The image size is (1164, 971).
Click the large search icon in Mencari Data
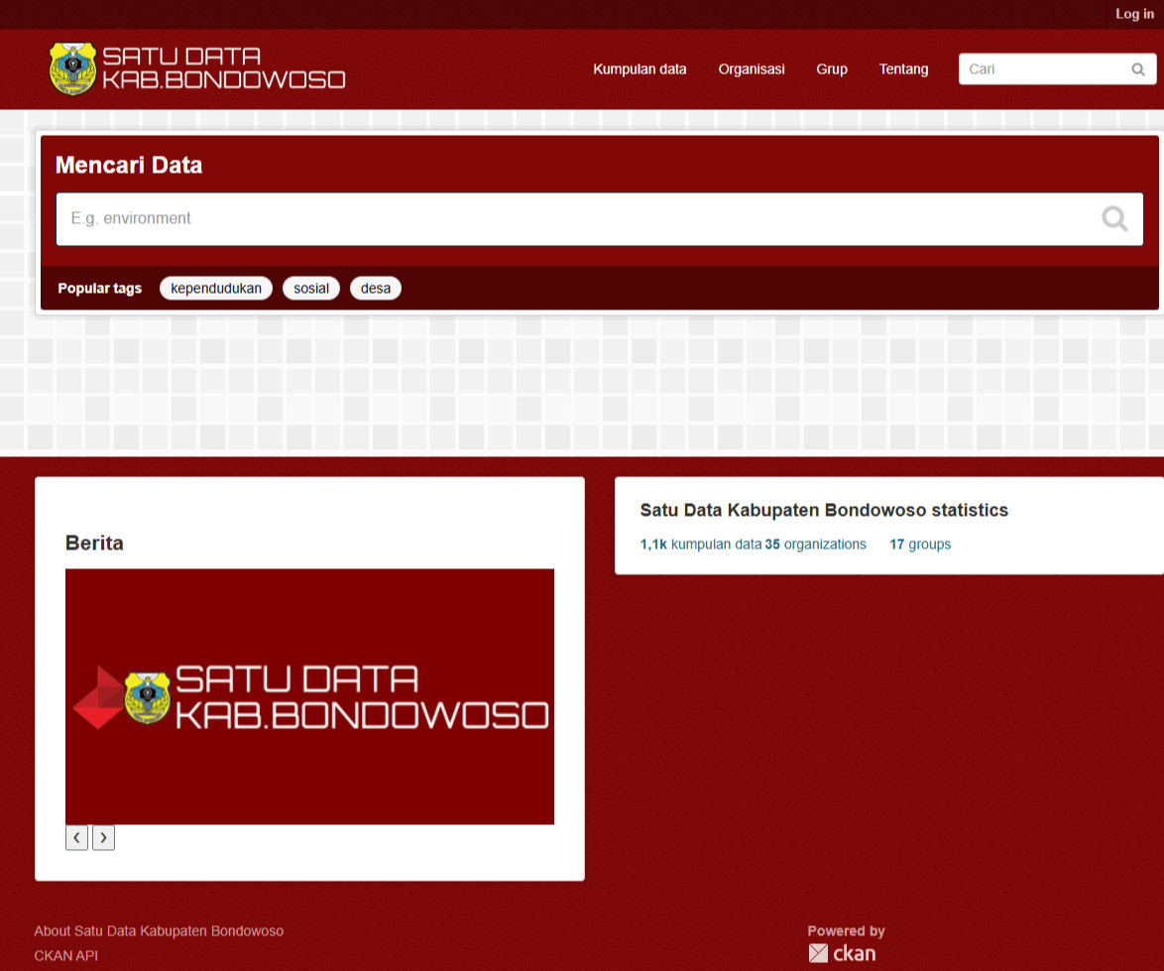(x=1114, y=219)
